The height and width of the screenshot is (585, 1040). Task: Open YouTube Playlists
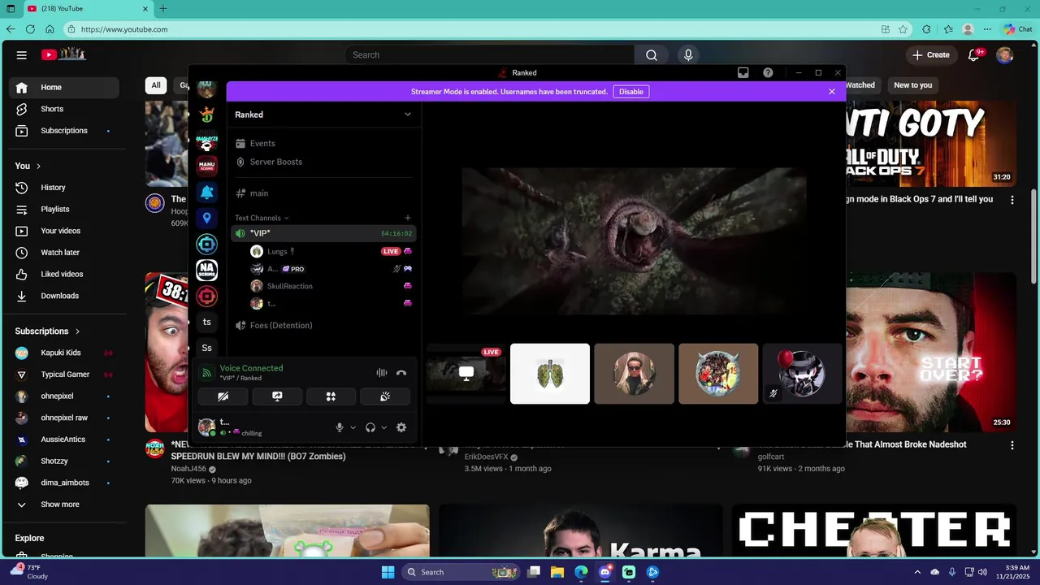(65, 210)
